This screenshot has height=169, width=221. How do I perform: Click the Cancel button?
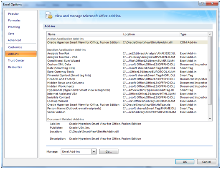coord(206,162)
